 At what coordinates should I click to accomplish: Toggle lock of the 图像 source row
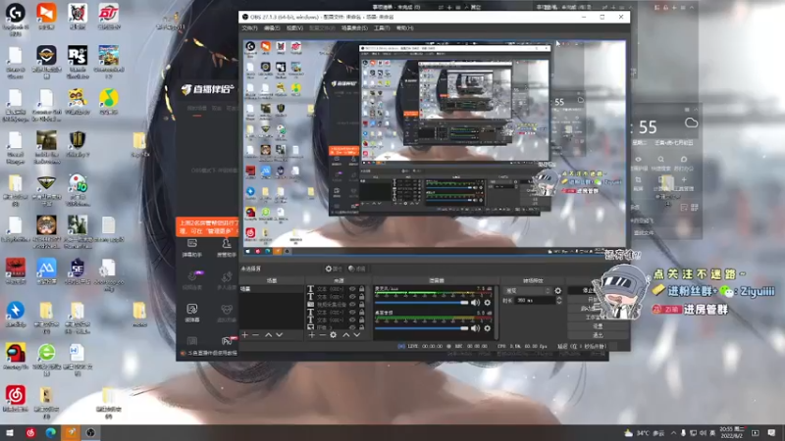(x=361, y=326)
